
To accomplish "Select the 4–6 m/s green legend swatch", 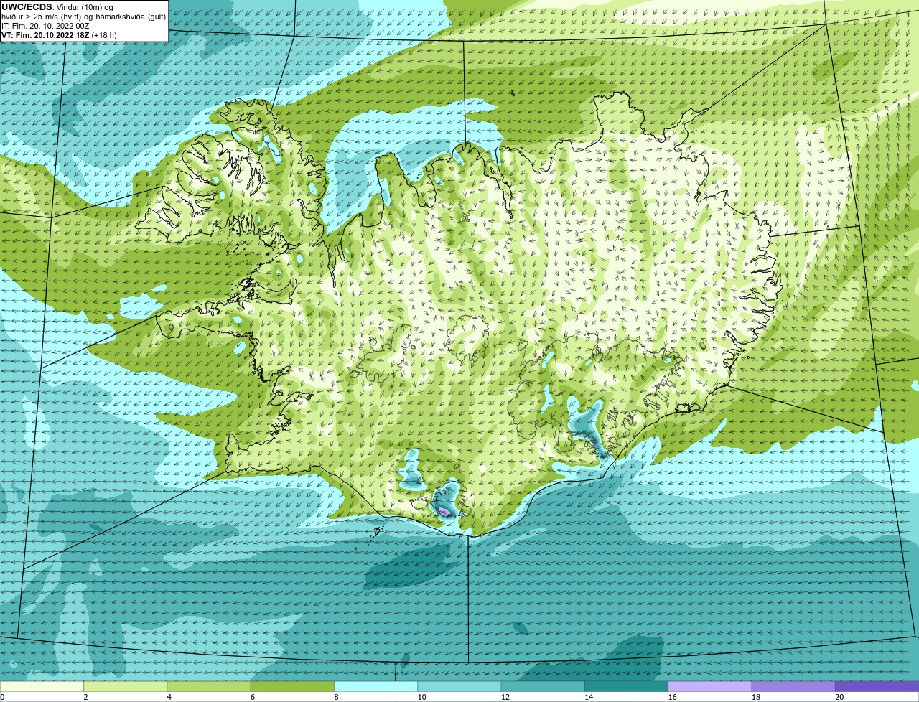I will coord(209,687).
